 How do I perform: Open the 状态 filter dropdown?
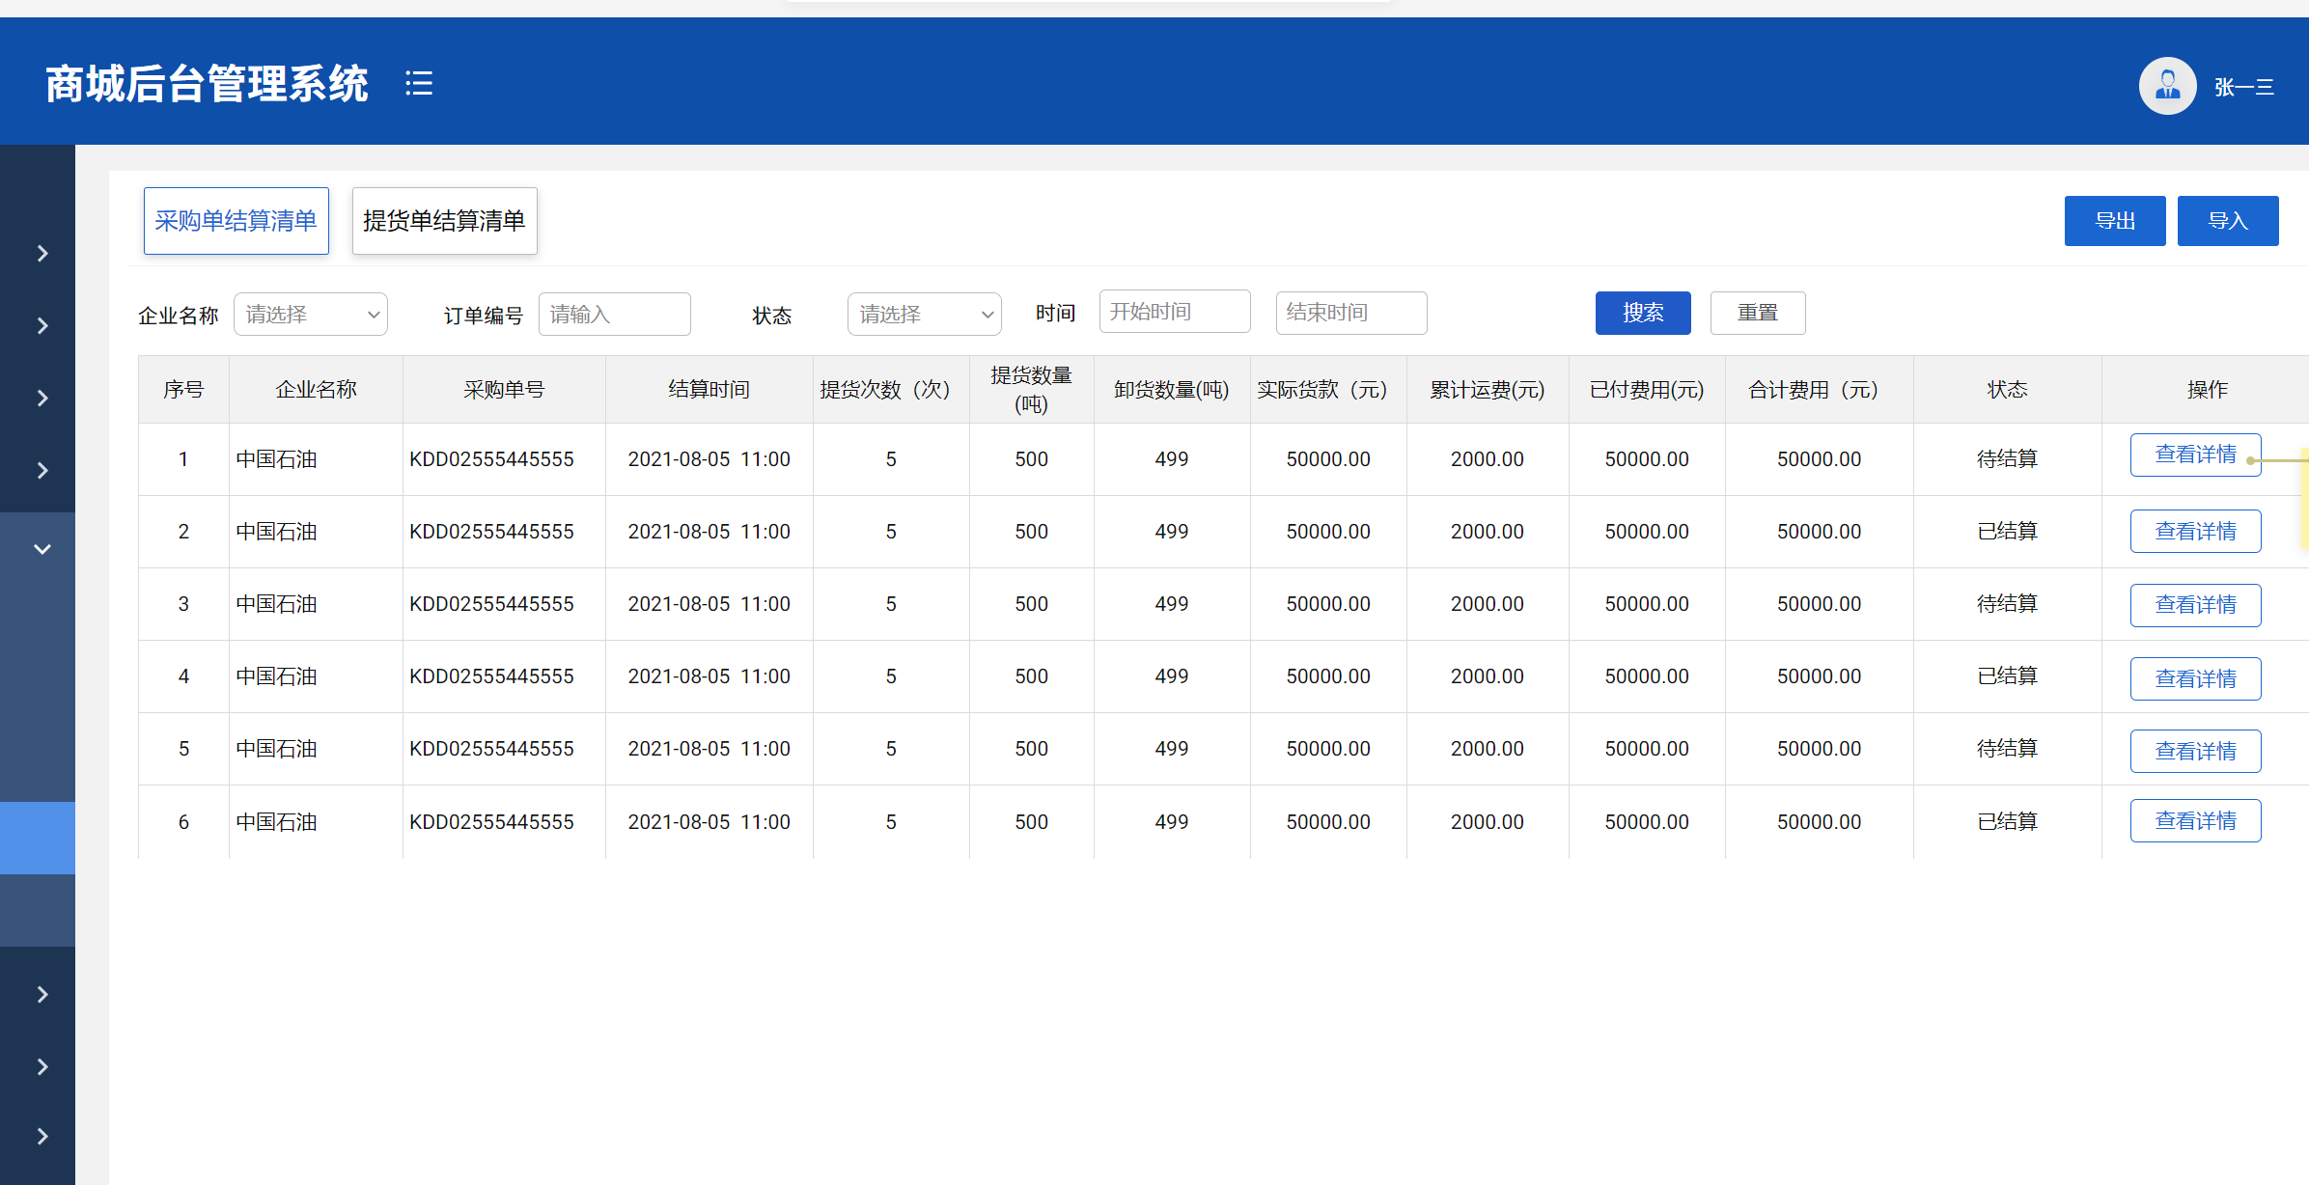coord(925,315)
